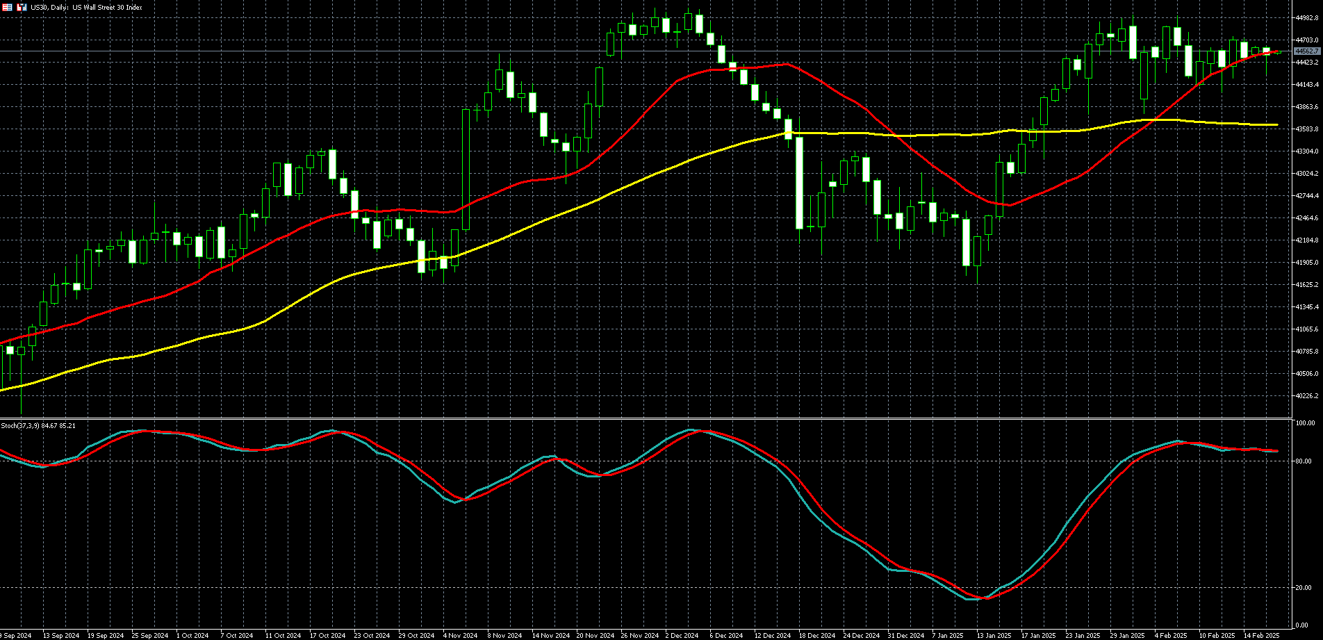1323x640 pixels.
Task: Click the 43583.8 price axis label
Action: click(x=1307, y=129)
